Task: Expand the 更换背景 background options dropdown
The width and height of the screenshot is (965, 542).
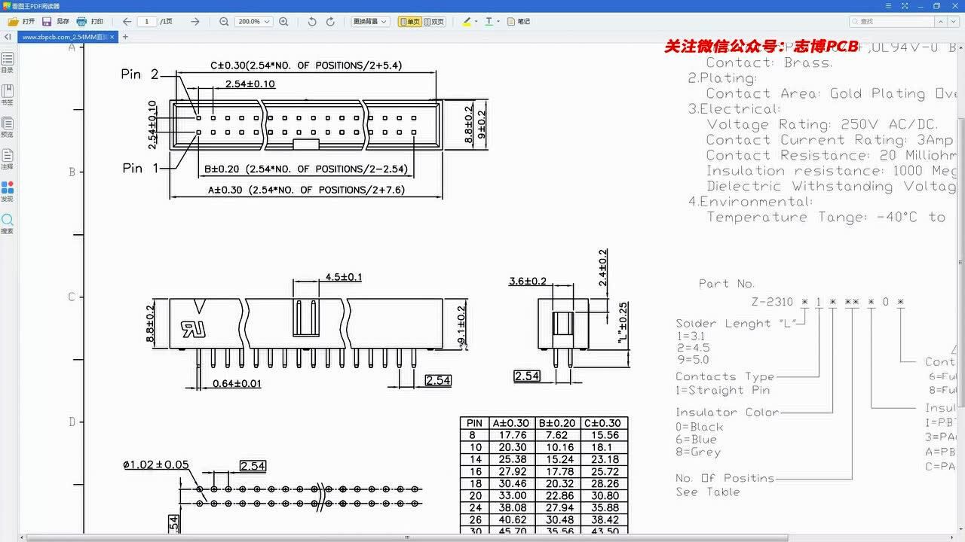Action: point(384,22)
